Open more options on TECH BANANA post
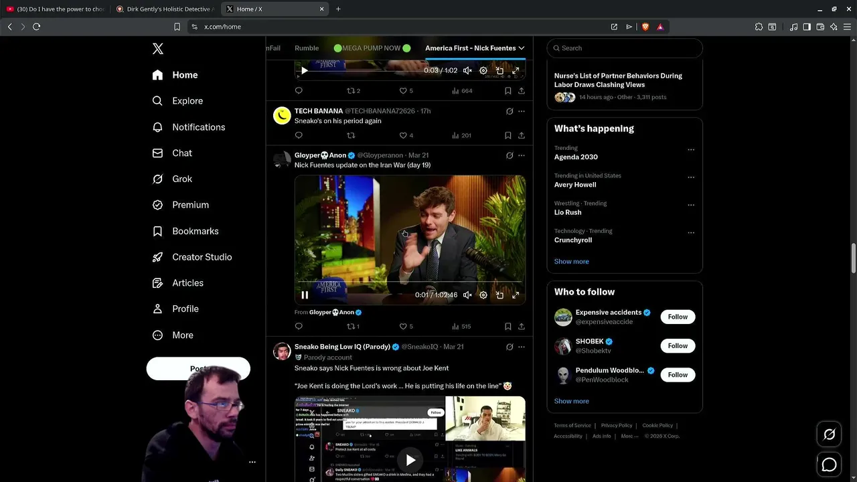The image size is (857, 482). (x=521, y=111)
